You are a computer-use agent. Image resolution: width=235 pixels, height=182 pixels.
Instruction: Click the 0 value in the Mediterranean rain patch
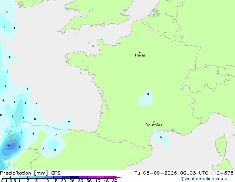pos(161,137)
